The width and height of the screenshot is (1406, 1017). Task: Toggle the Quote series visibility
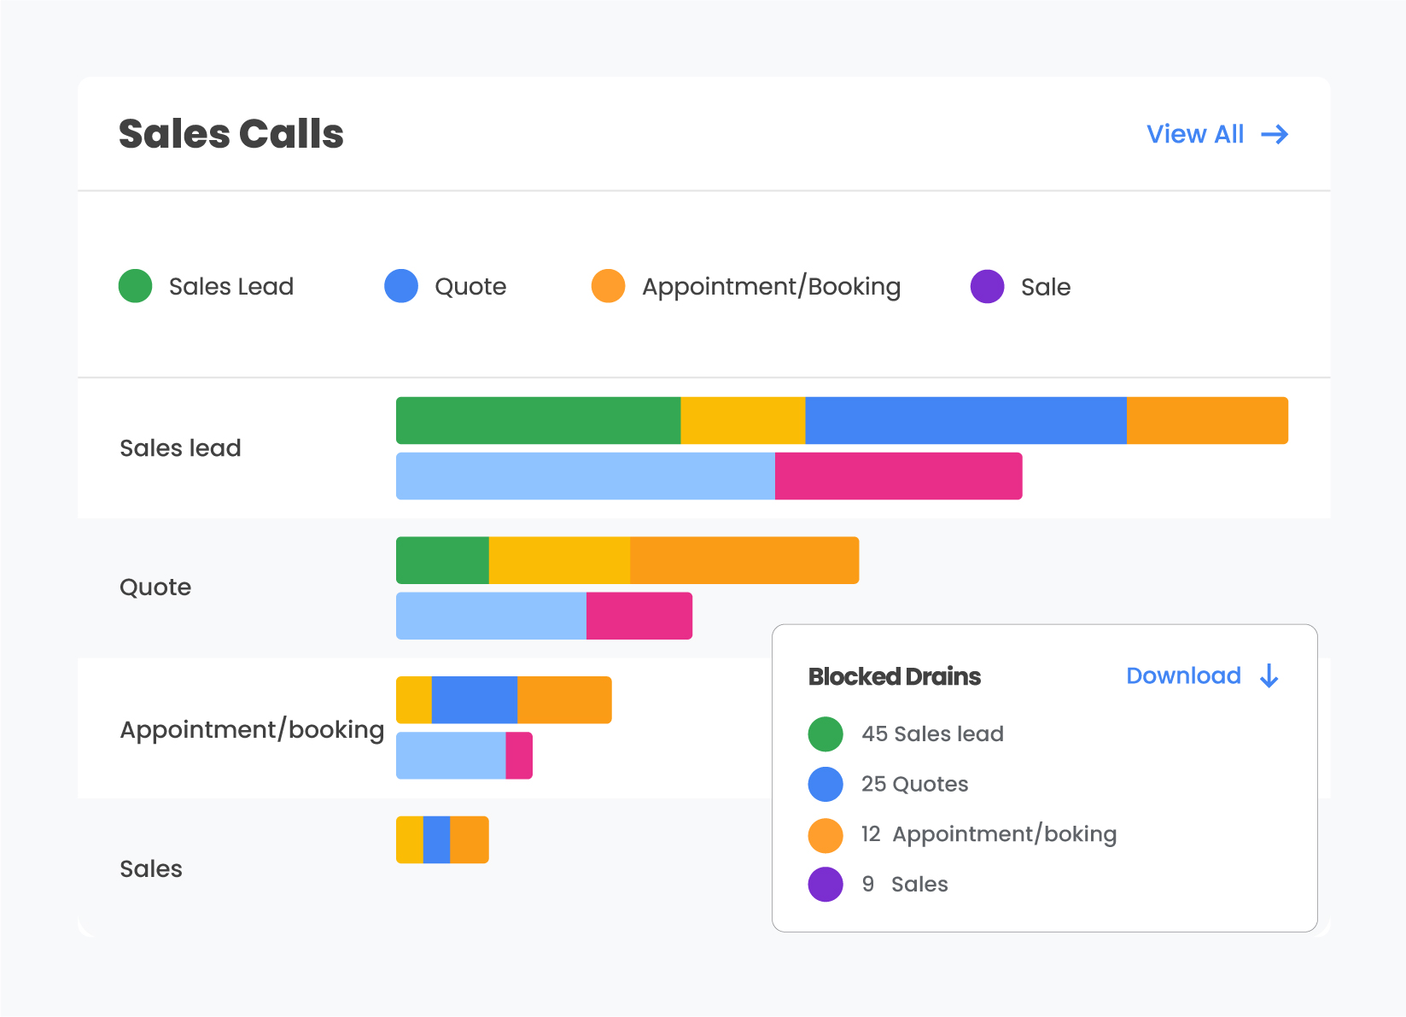tap(447, 286)
